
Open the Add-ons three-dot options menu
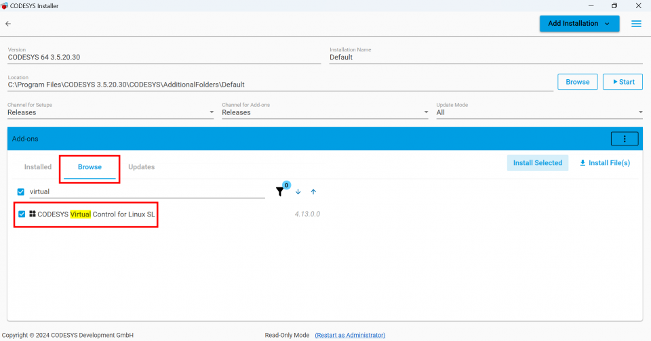[625, 139]
